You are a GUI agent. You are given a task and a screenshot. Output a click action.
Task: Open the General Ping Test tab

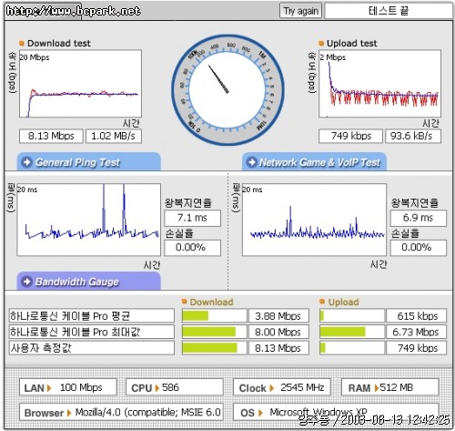88,162
